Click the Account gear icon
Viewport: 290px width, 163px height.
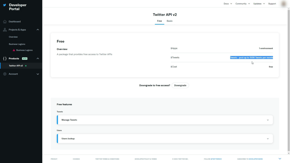click(5, 74)
